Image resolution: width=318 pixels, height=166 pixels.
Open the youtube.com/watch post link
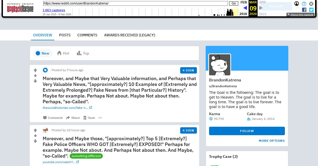tap(61, 162)
